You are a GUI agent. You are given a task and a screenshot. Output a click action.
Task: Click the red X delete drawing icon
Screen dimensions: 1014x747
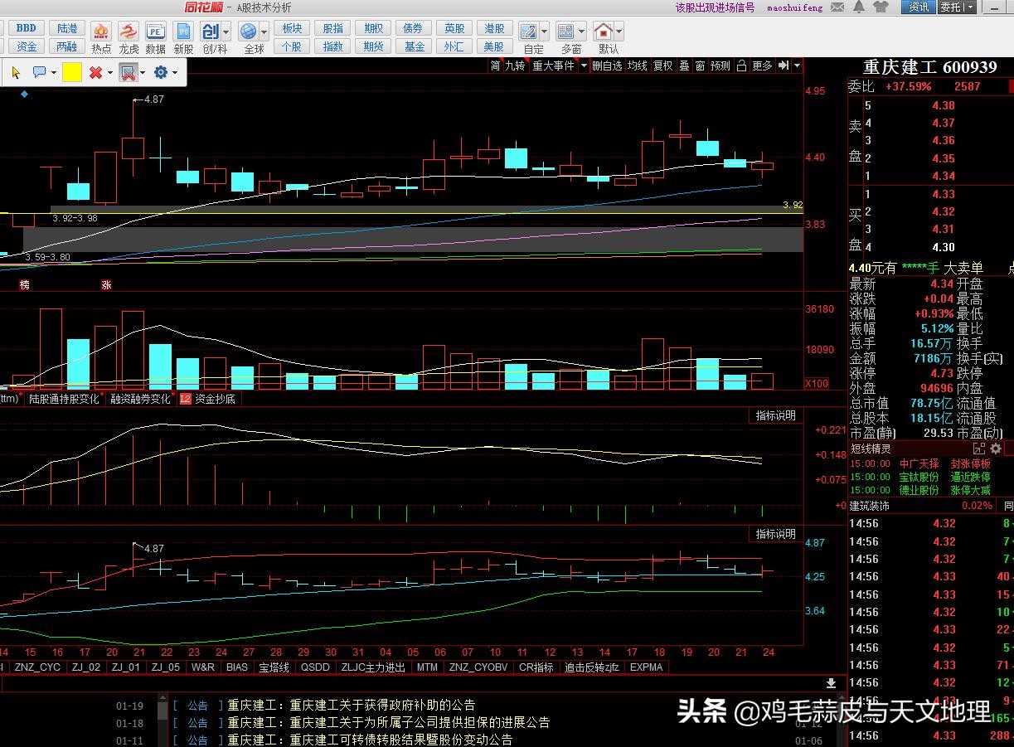(95, 73)
